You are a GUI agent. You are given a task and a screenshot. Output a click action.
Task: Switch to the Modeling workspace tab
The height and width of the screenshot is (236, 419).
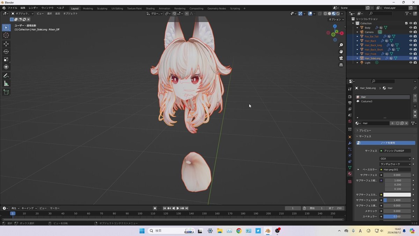88,8
